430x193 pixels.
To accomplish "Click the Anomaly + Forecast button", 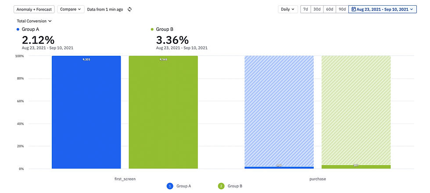I will (x=34, y=9).
